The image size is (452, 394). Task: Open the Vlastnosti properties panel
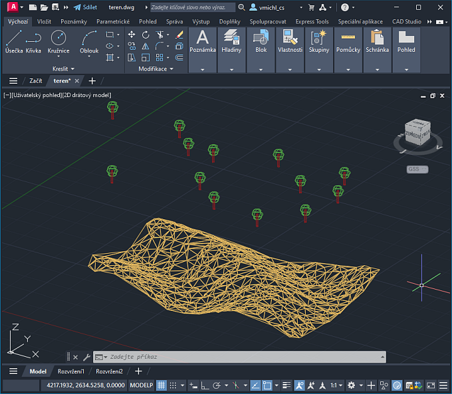[x=290, y=41]
